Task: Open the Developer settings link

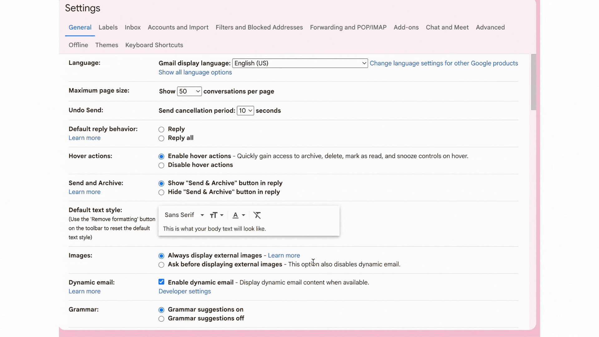Action: (185, 291)
